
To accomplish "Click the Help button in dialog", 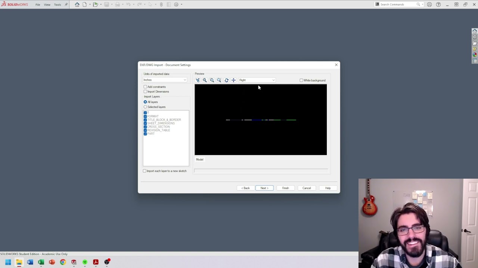I will 328,188.
